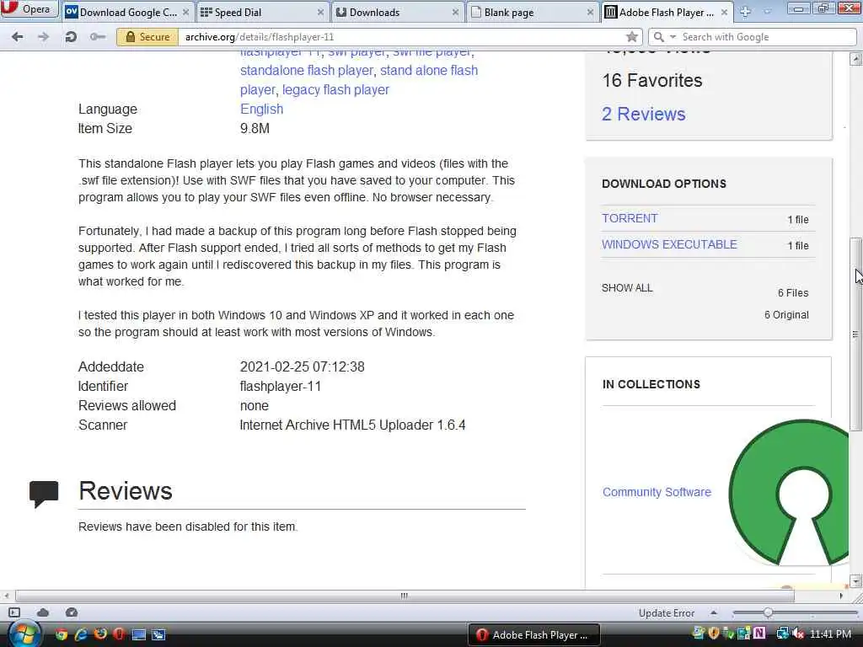Open the English language link
Viewport: 863px width, 647px height.
tap(261, 109)
